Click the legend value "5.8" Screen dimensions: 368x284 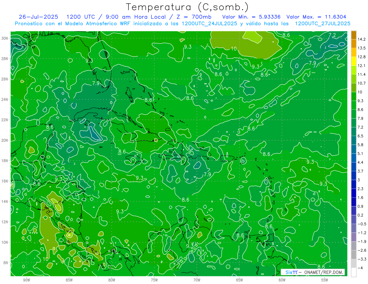(361, 145)
